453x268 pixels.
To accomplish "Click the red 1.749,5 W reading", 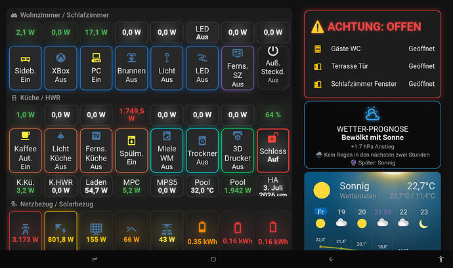I will click(x=131, y=115).
